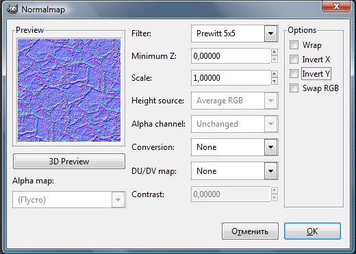Click the Contrast up arrow
This screenshot has width=356, height=254.
[275, 190]
